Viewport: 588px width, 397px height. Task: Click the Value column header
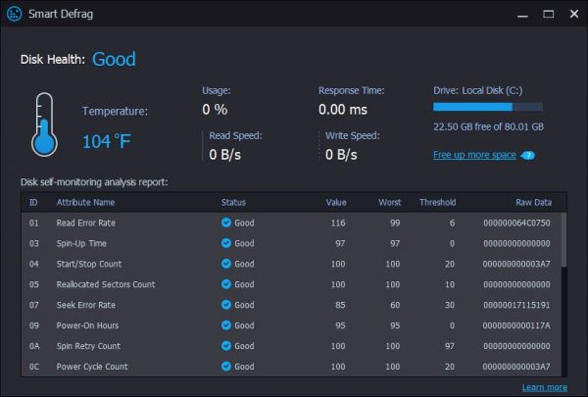pyautogui.click(x=336, y=203)
